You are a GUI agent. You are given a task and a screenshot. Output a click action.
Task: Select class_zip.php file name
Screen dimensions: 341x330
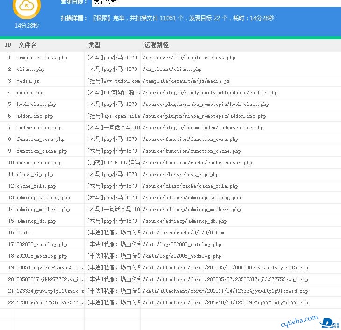coord(35,174)
